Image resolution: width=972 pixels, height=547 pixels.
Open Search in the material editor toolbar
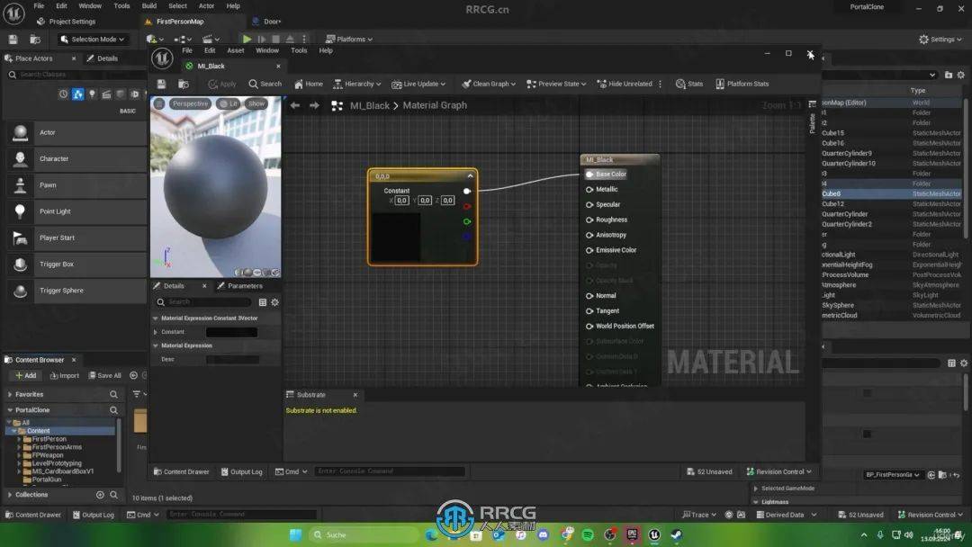coord(266,84)
